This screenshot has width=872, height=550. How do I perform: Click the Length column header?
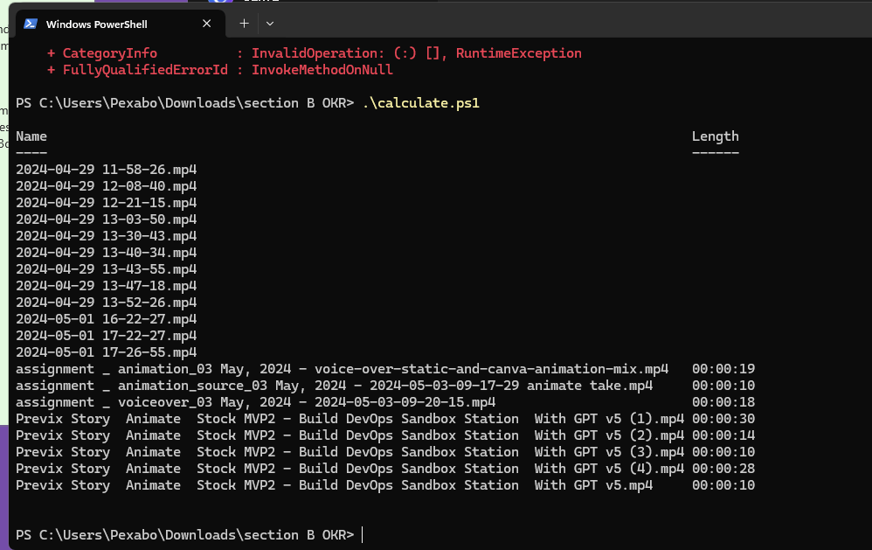[716, 136]
